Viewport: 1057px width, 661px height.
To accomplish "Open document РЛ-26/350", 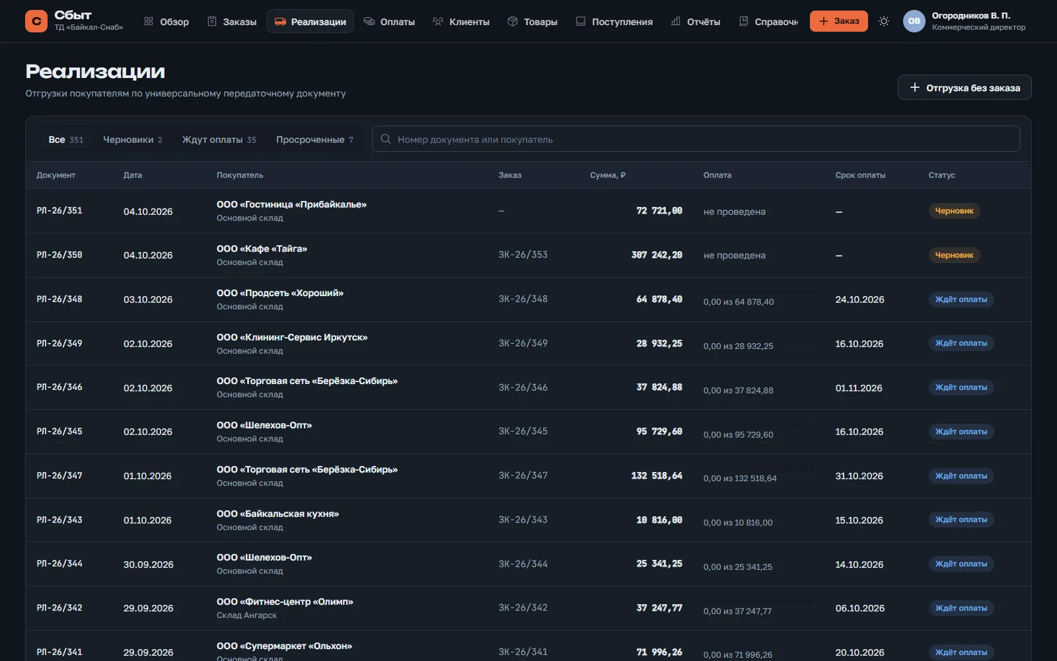I will pos(59,255).
